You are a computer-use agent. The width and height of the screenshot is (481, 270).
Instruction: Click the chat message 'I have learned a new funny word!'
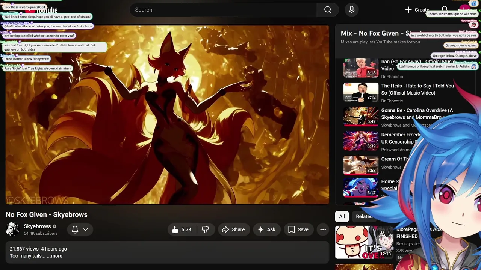coord(27,59)
